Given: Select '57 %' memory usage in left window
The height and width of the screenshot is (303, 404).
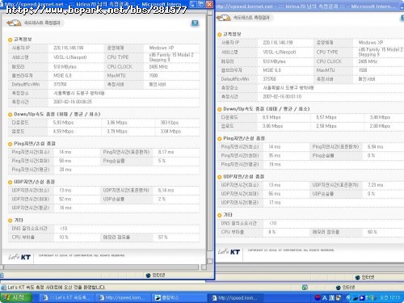Looking at the screenshot, I should click(162, 238).
